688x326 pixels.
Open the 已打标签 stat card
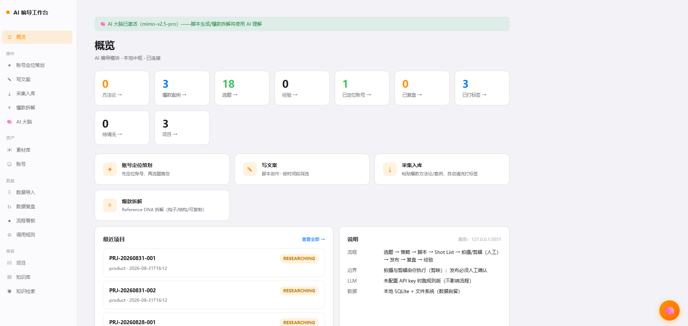(482, 88)
